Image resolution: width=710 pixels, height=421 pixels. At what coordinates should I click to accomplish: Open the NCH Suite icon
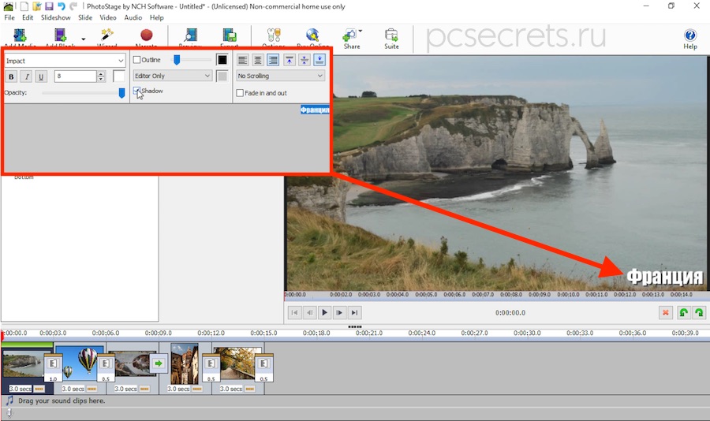[391, 35]
